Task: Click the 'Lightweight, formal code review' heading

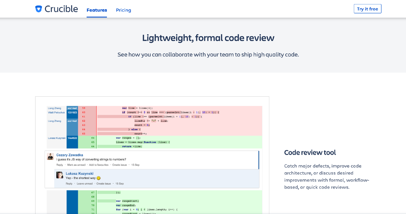Action: click(208, 38)
